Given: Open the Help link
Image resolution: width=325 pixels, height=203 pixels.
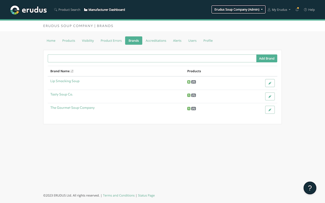Looking at the screenshot, I should coord(309,10).
